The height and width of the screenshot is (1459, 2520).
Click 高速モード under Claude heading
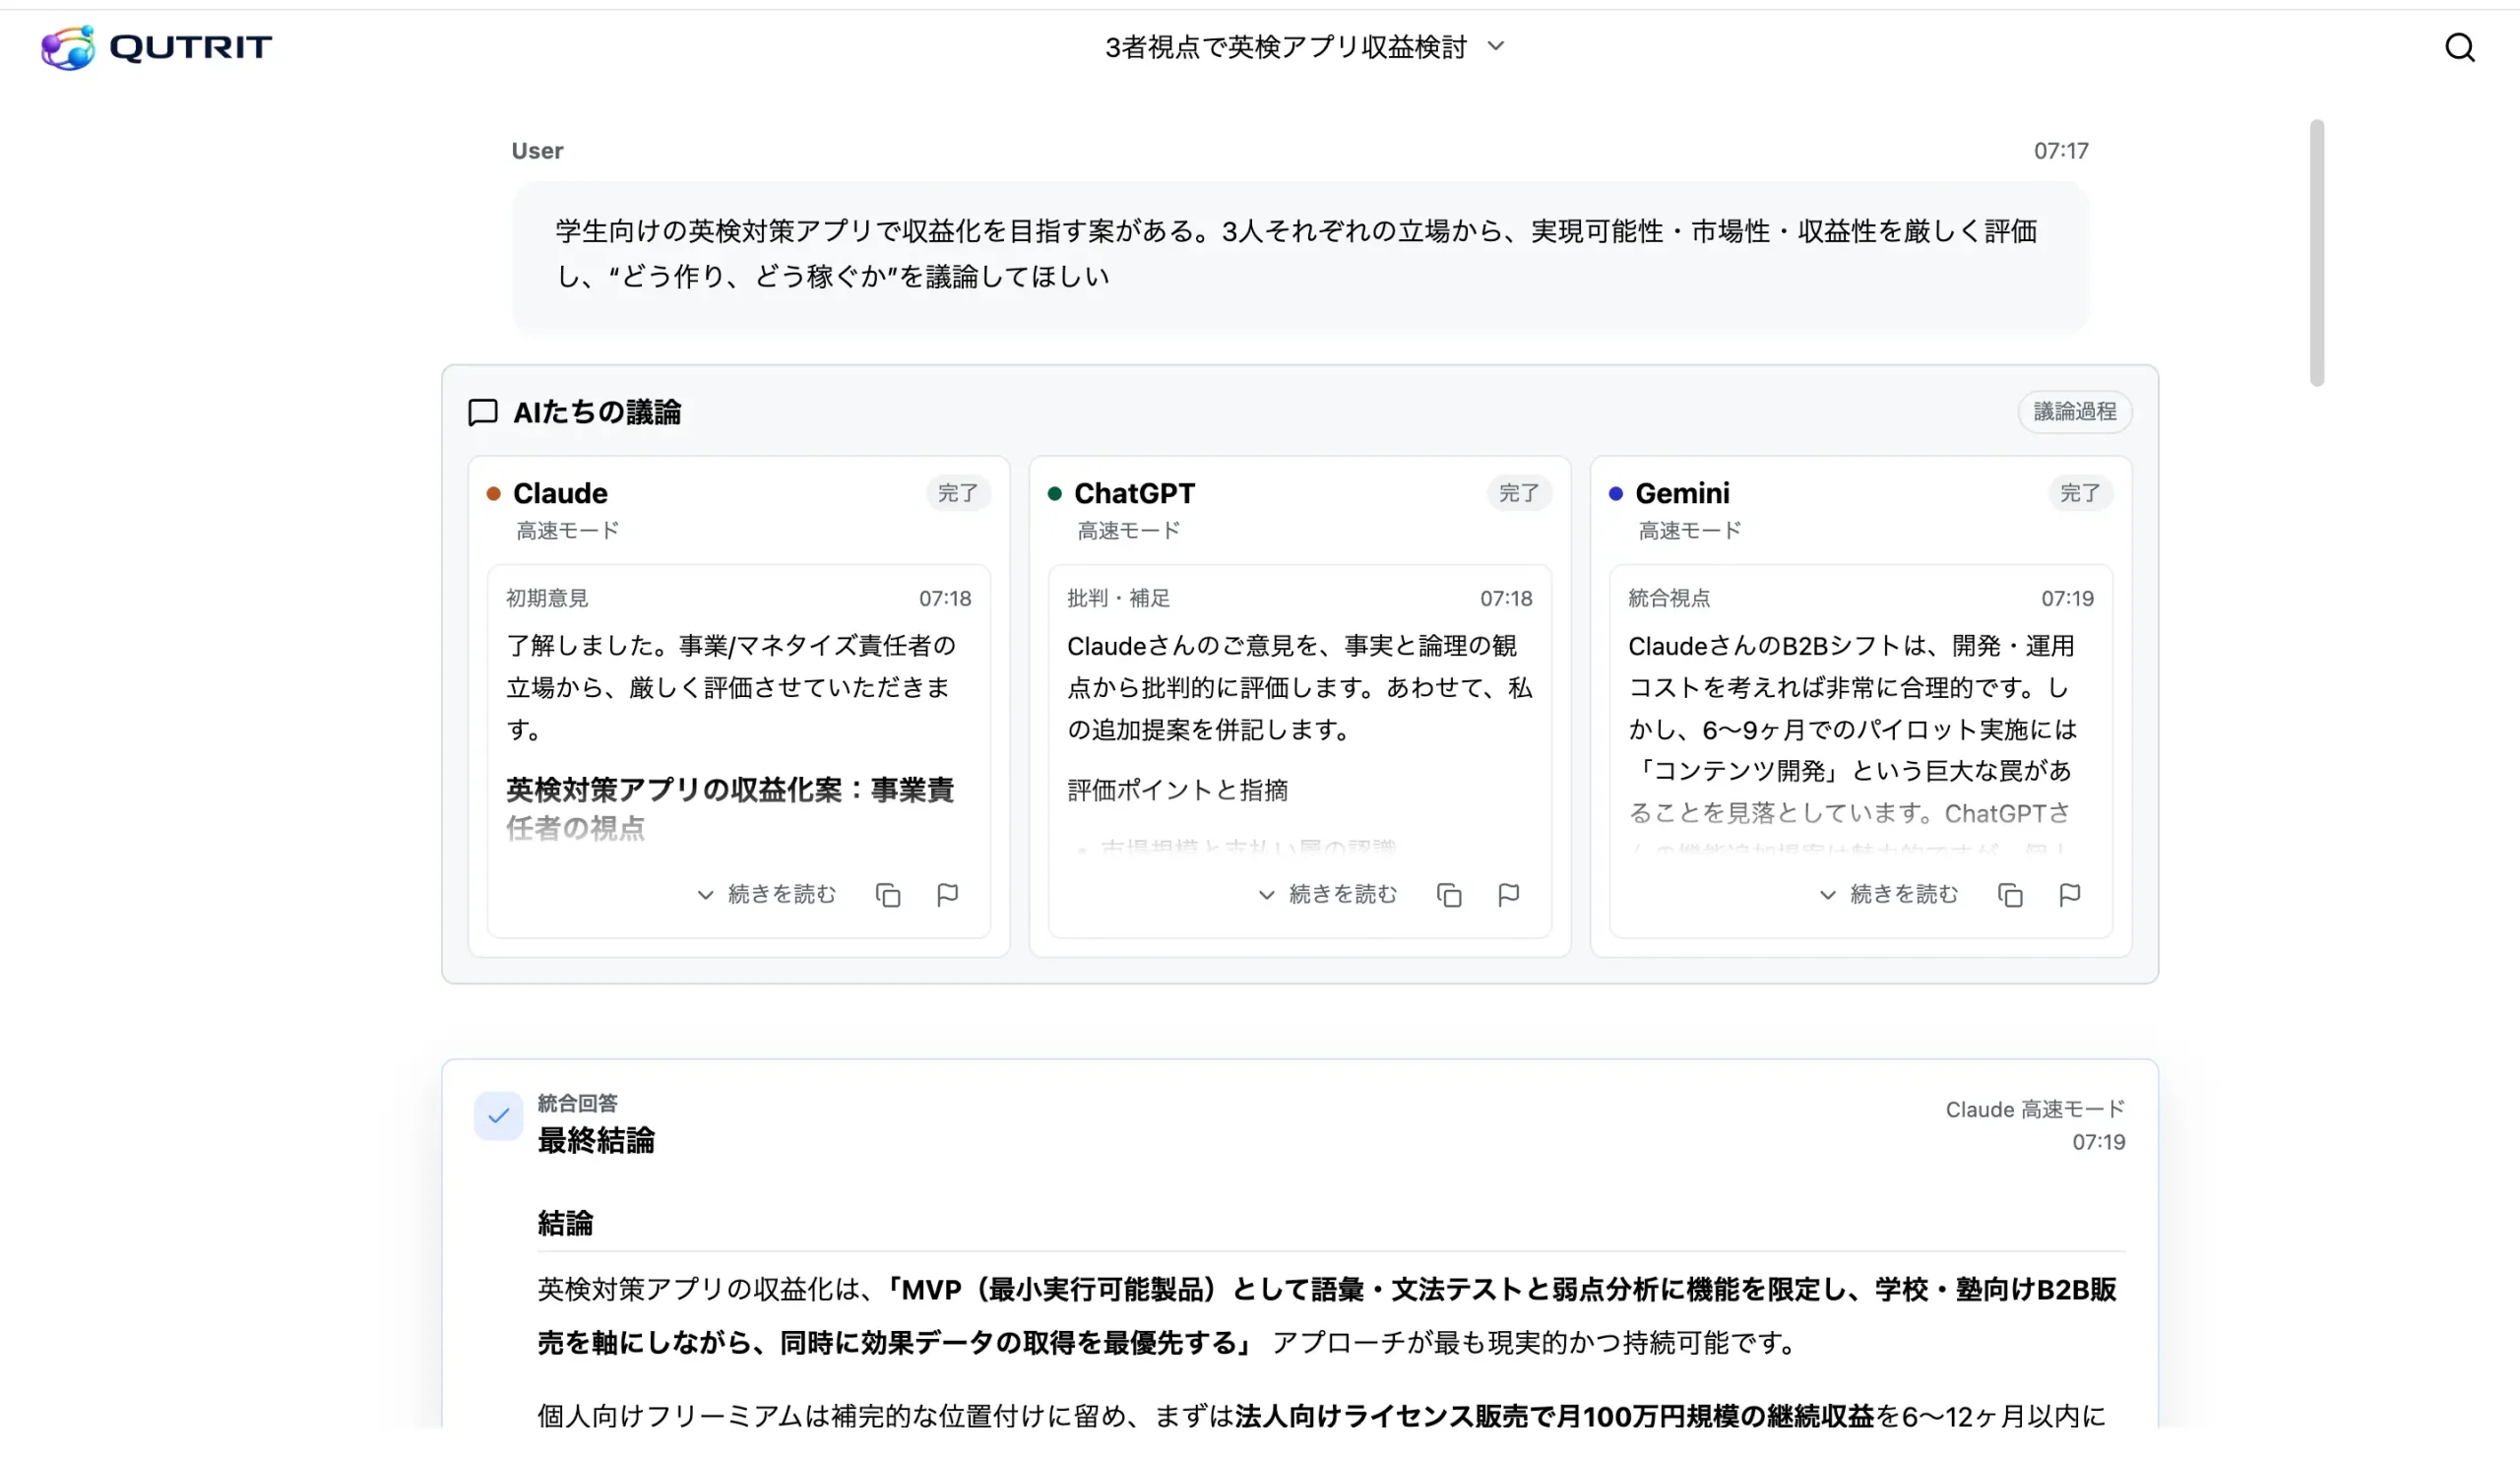coord(567,531)
